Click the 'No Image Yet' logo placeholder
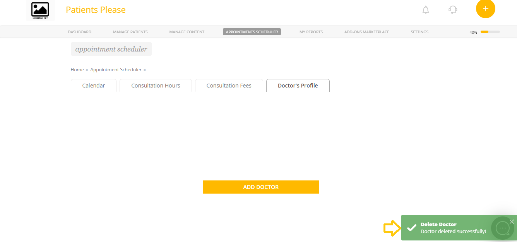The width and height of the screenshot is (517, 242). point(40,10)
